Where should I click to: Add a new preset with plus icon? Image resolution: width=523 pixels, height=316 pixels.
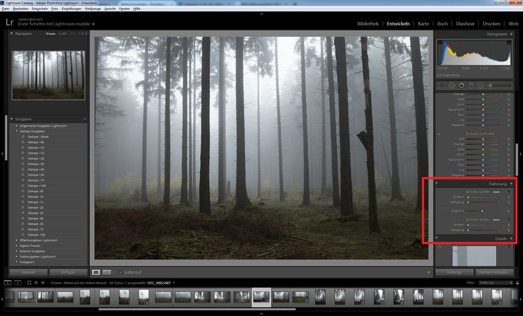point(85,119)
